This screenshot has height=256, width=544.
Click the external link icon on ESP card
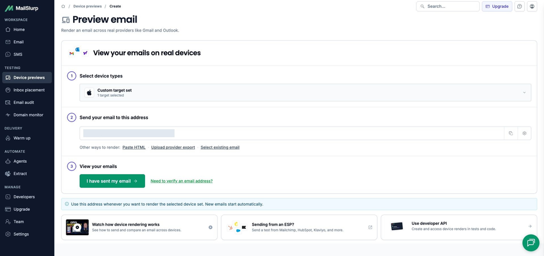point(370,227)
